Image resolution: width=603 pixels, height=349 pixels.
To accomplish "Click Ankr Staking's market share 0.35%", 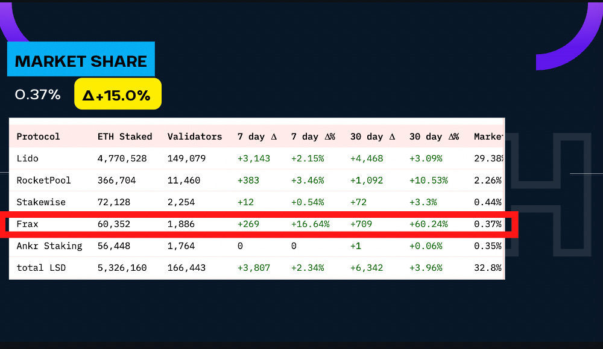I will (x=488, y=246).
